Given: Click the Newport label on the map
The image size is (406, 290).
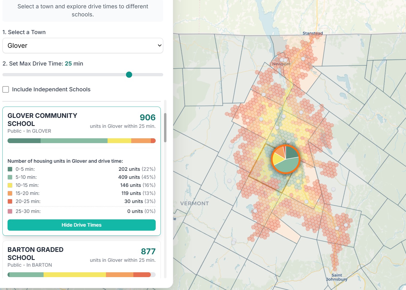Looking at the screenshot, I should (x=281, y=64).
